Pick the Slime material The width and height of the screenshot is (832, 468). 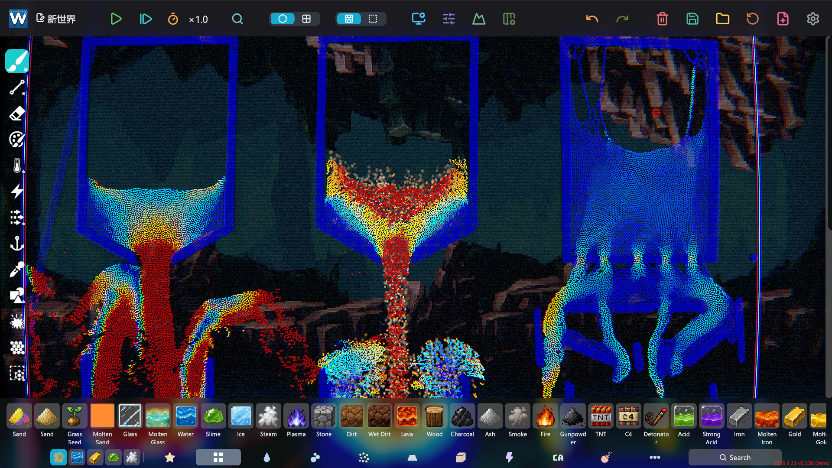pyautogui.click(x=213, y=416)
